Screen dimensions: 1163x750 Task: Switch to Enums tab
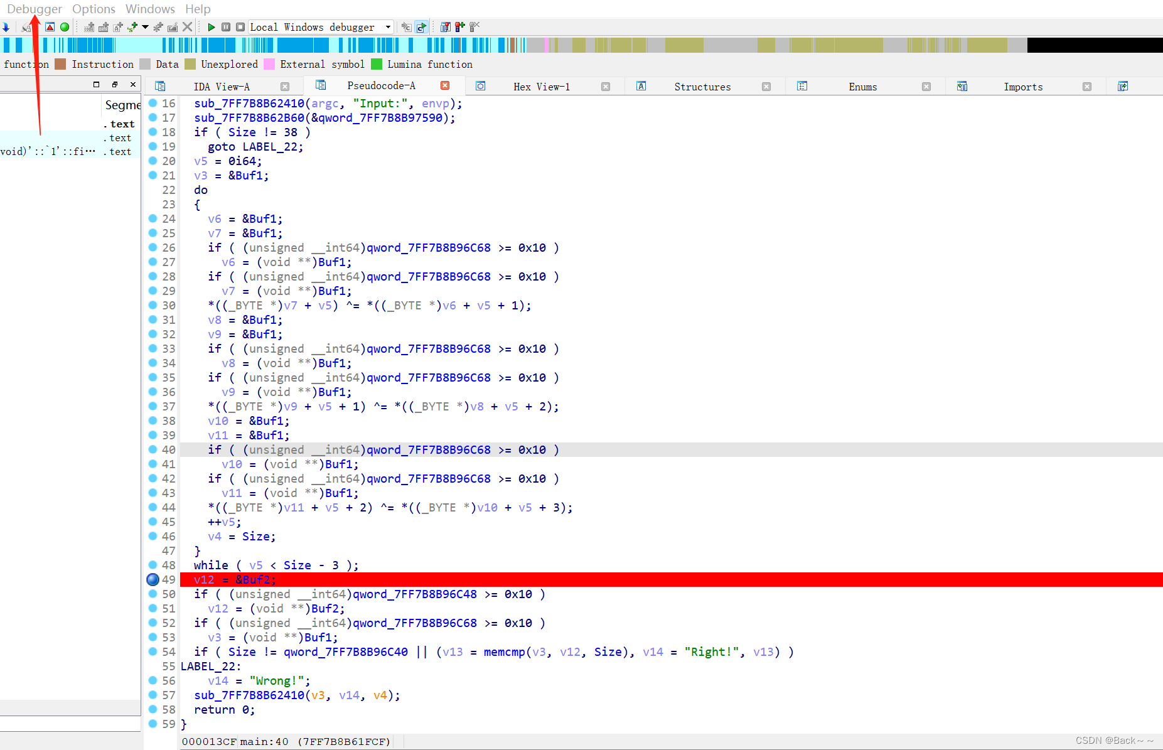pos(863,87)
